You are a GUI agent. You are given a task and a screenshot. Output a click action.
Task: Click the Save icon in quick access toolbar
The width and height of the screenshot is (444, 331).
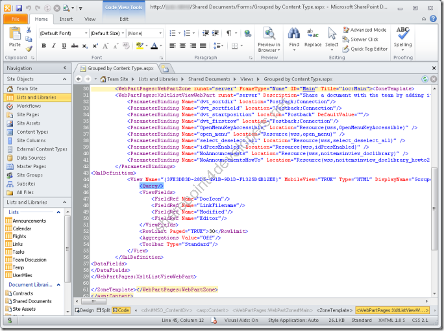coord(19,8)
